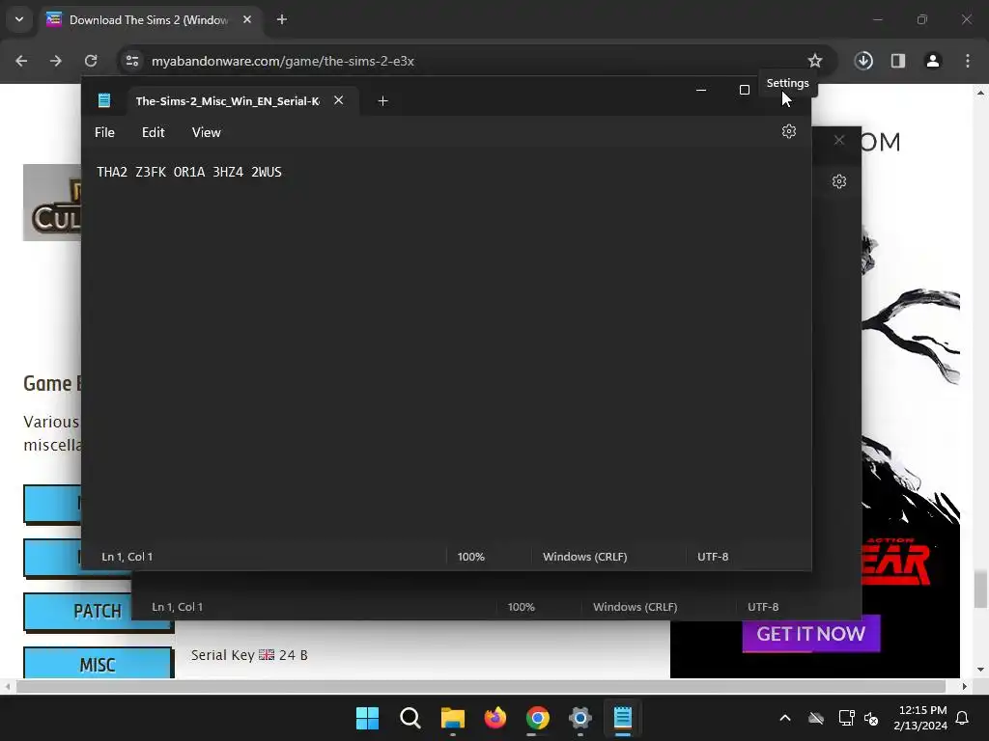Maximize the front Notepad window

745,90
